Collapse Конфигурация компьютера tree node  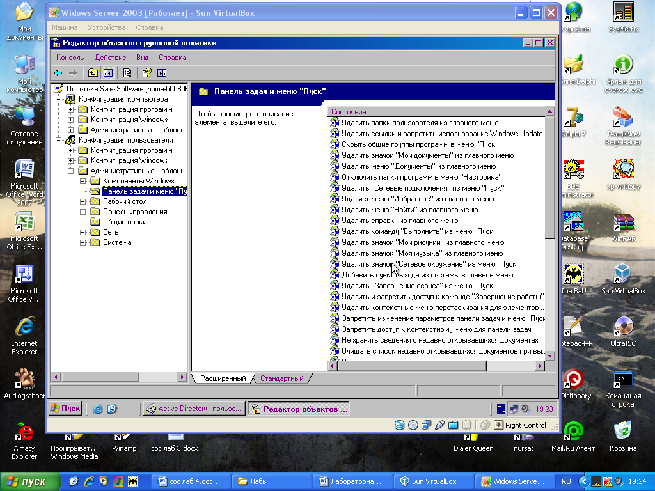pyautogui.click(x=59, y=99)
